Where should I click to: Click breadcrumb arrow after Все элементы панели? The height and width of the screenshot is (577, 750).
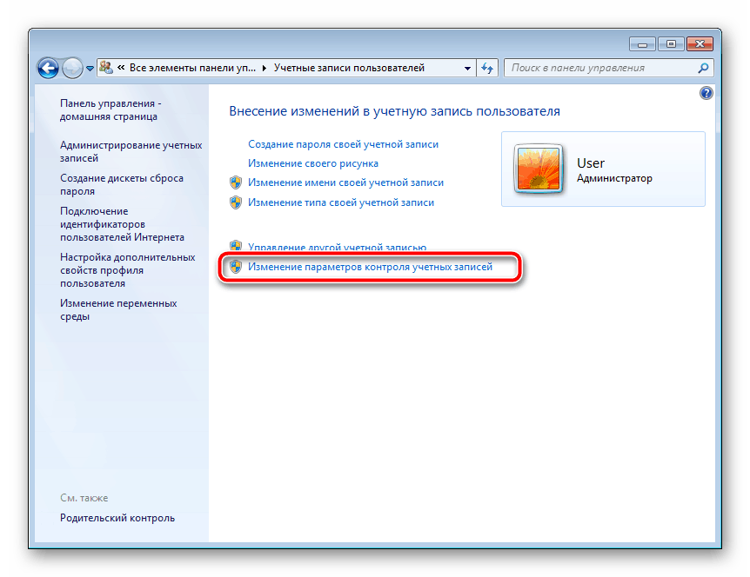[x=265, y=69]
